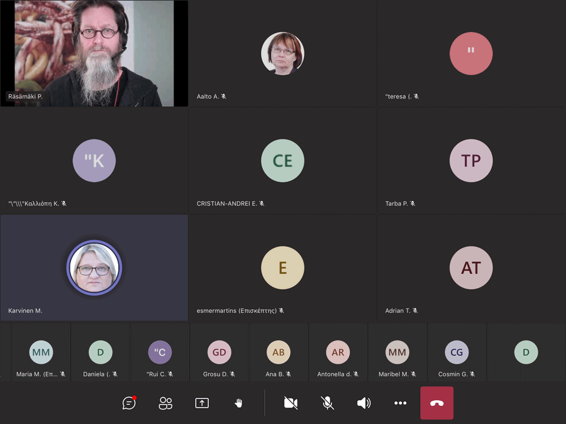Turn on the camera

291,403
